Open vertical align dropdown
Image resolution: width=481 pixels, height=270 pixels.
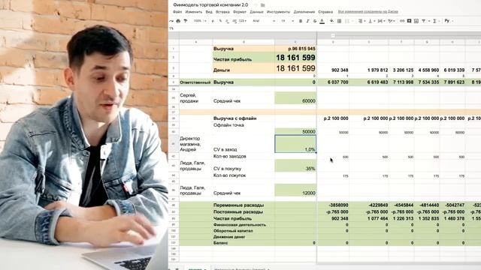(x=372, y=21)
